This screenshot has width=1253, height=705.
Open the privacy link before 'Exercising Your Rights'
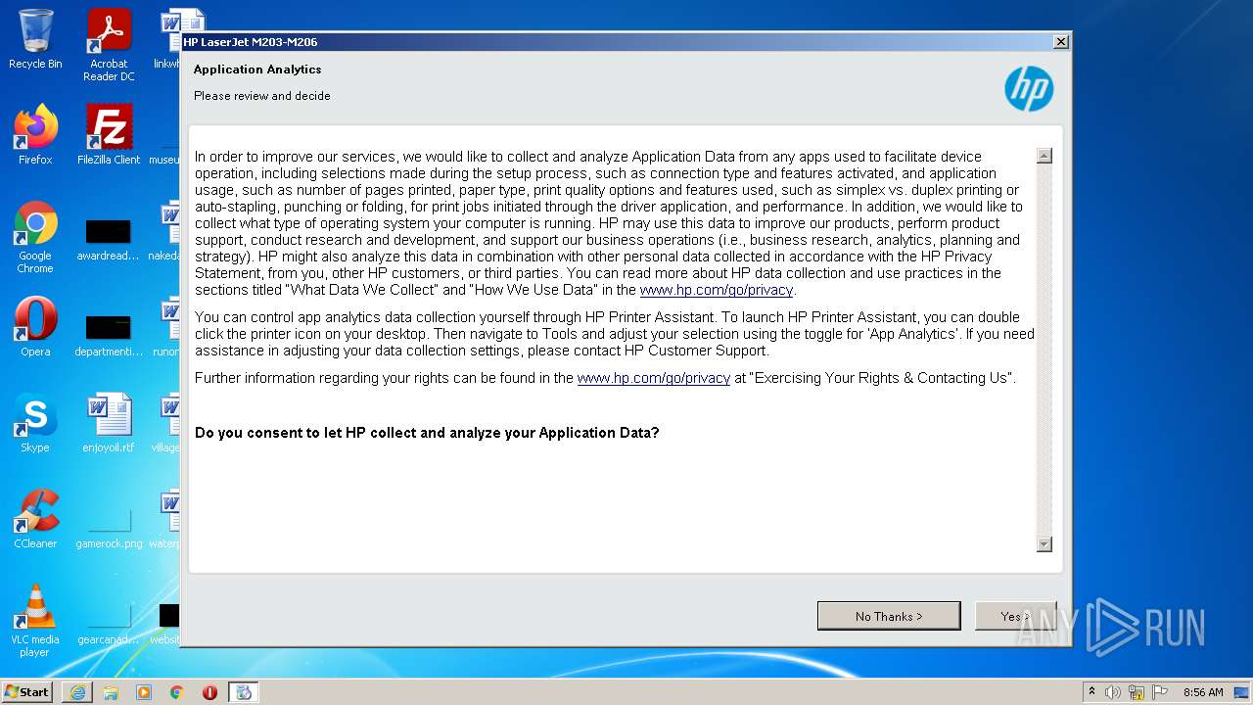pyautogui.click(x=654, y=378)
